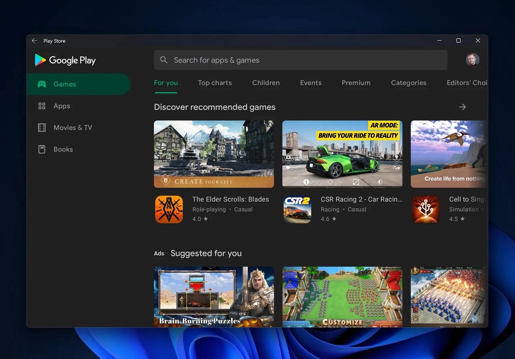This screenshot has height=359, width=515.
Task: Open the Brain-Burning Puzzles ad image
Action: pos(214,297)
